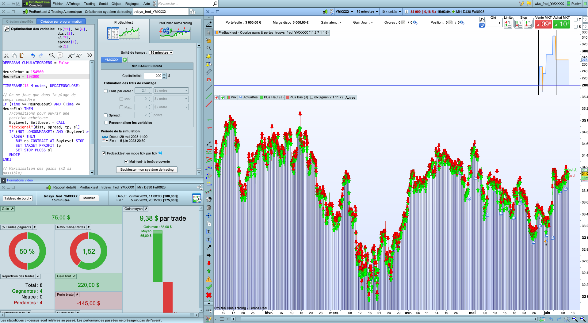Expand the code editor toolbar overflow chevron
This screenshot has height=323, width=588.
(x=90, y=55)
